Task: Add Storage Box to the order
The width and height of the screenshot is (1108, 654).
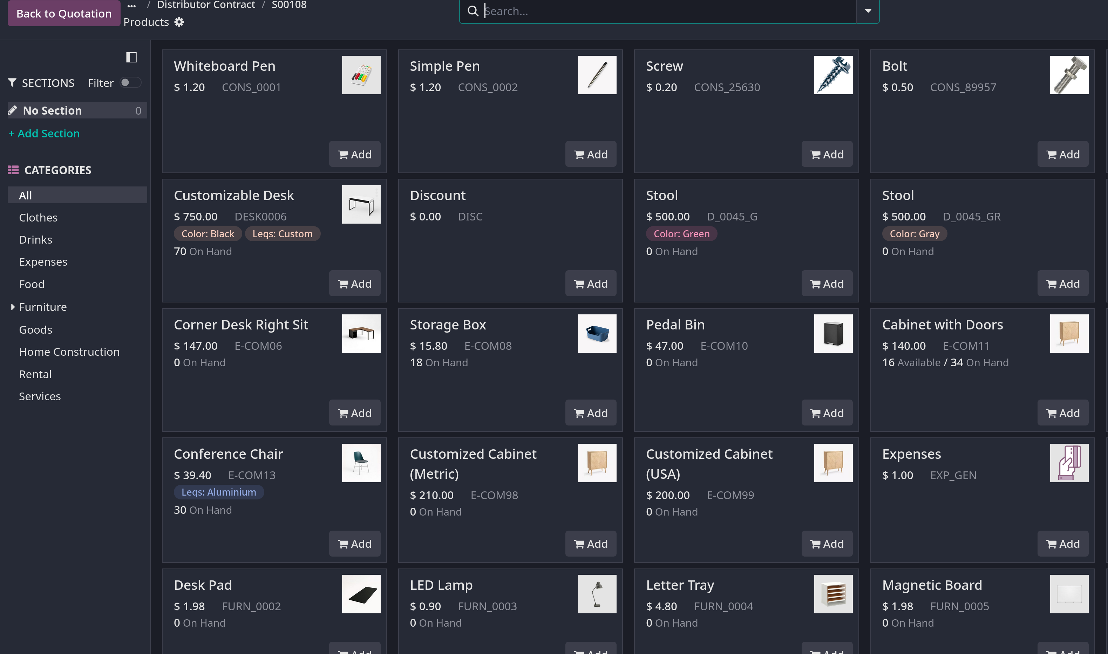Action: [591, 413]
